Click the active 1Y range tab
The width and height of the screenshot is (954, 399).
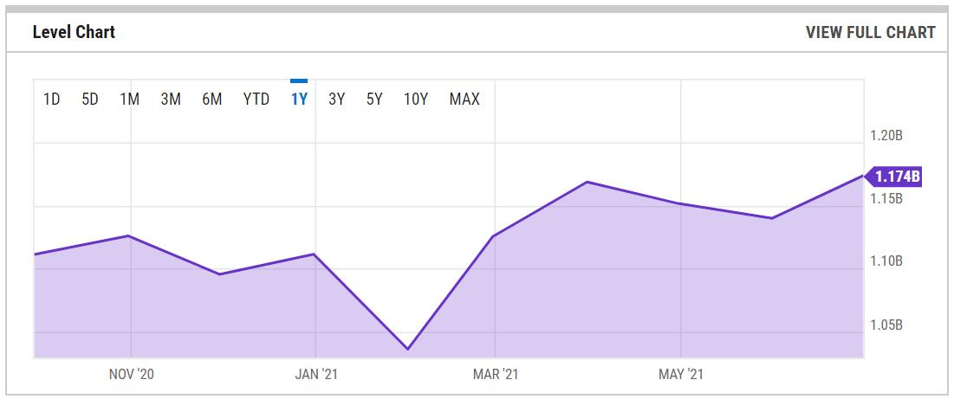click(299, 100)
